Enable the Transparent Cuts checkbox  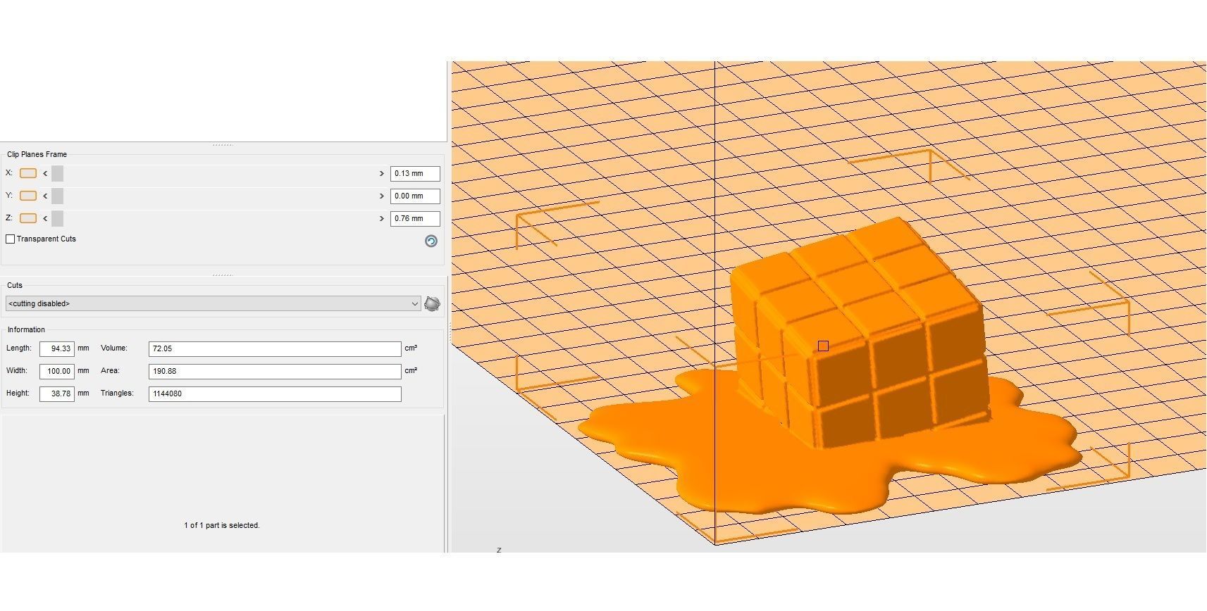coord(10,239)
